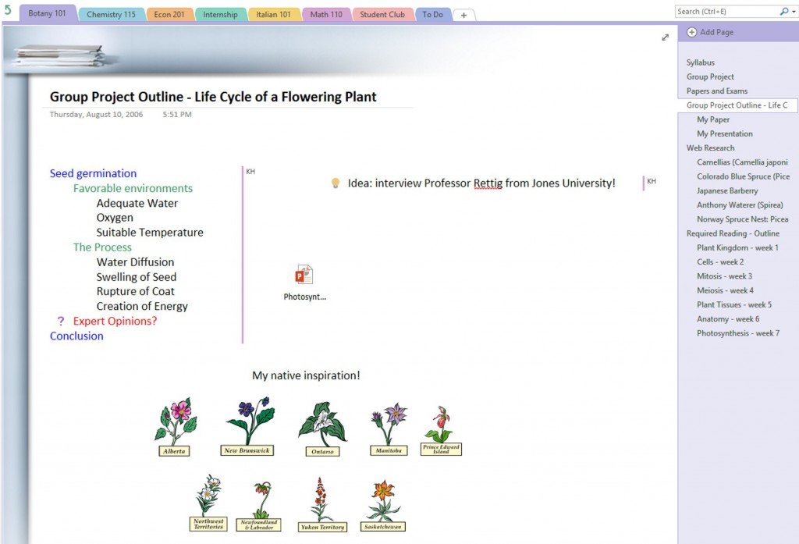Click the notebook icon at top left

[8, 10]
